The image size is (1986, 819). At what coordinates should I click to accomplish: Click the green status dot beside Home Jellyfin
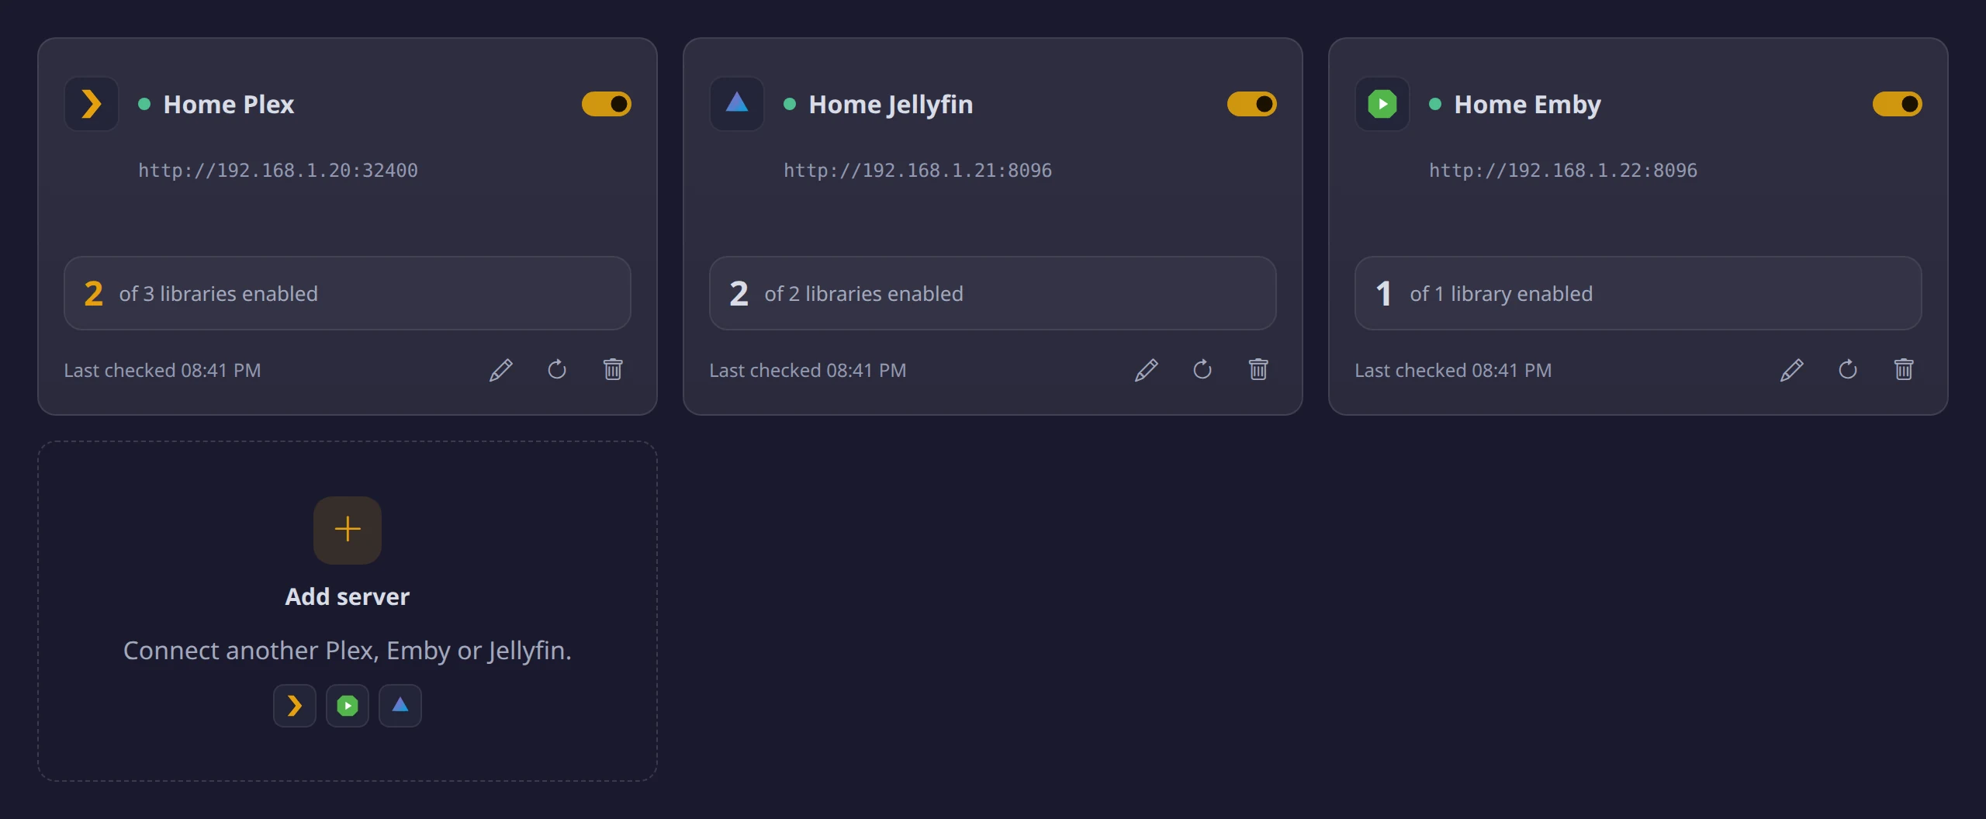coord(790,104)
